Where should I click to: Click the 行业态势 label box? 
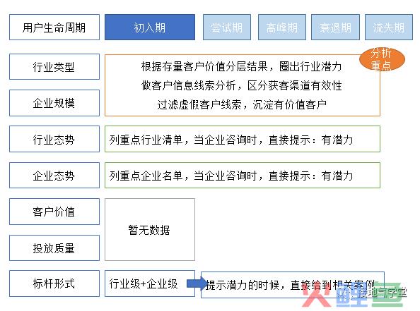[x=54, y=139]
